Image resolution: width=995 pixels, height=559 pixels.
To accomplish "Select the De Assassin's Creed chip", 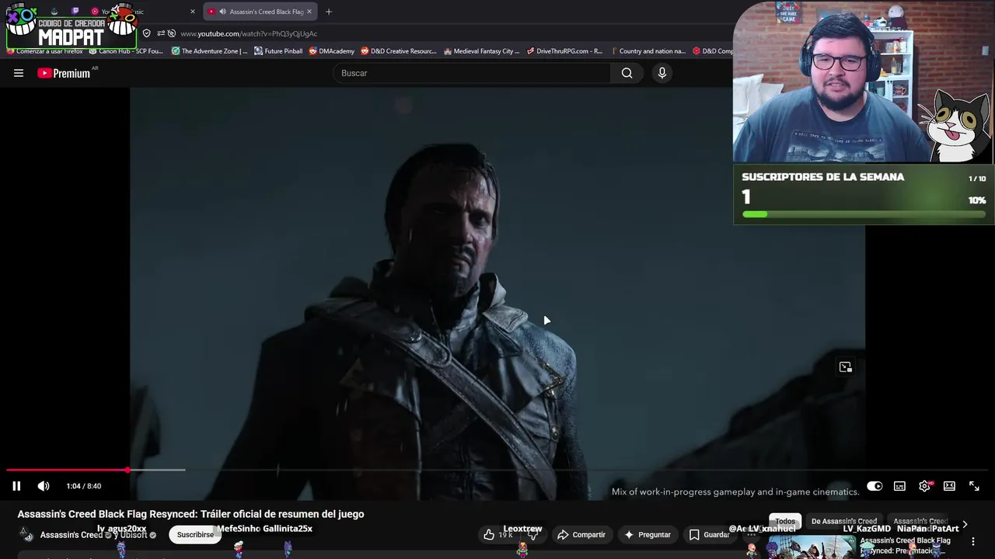I will pos(844,521).
